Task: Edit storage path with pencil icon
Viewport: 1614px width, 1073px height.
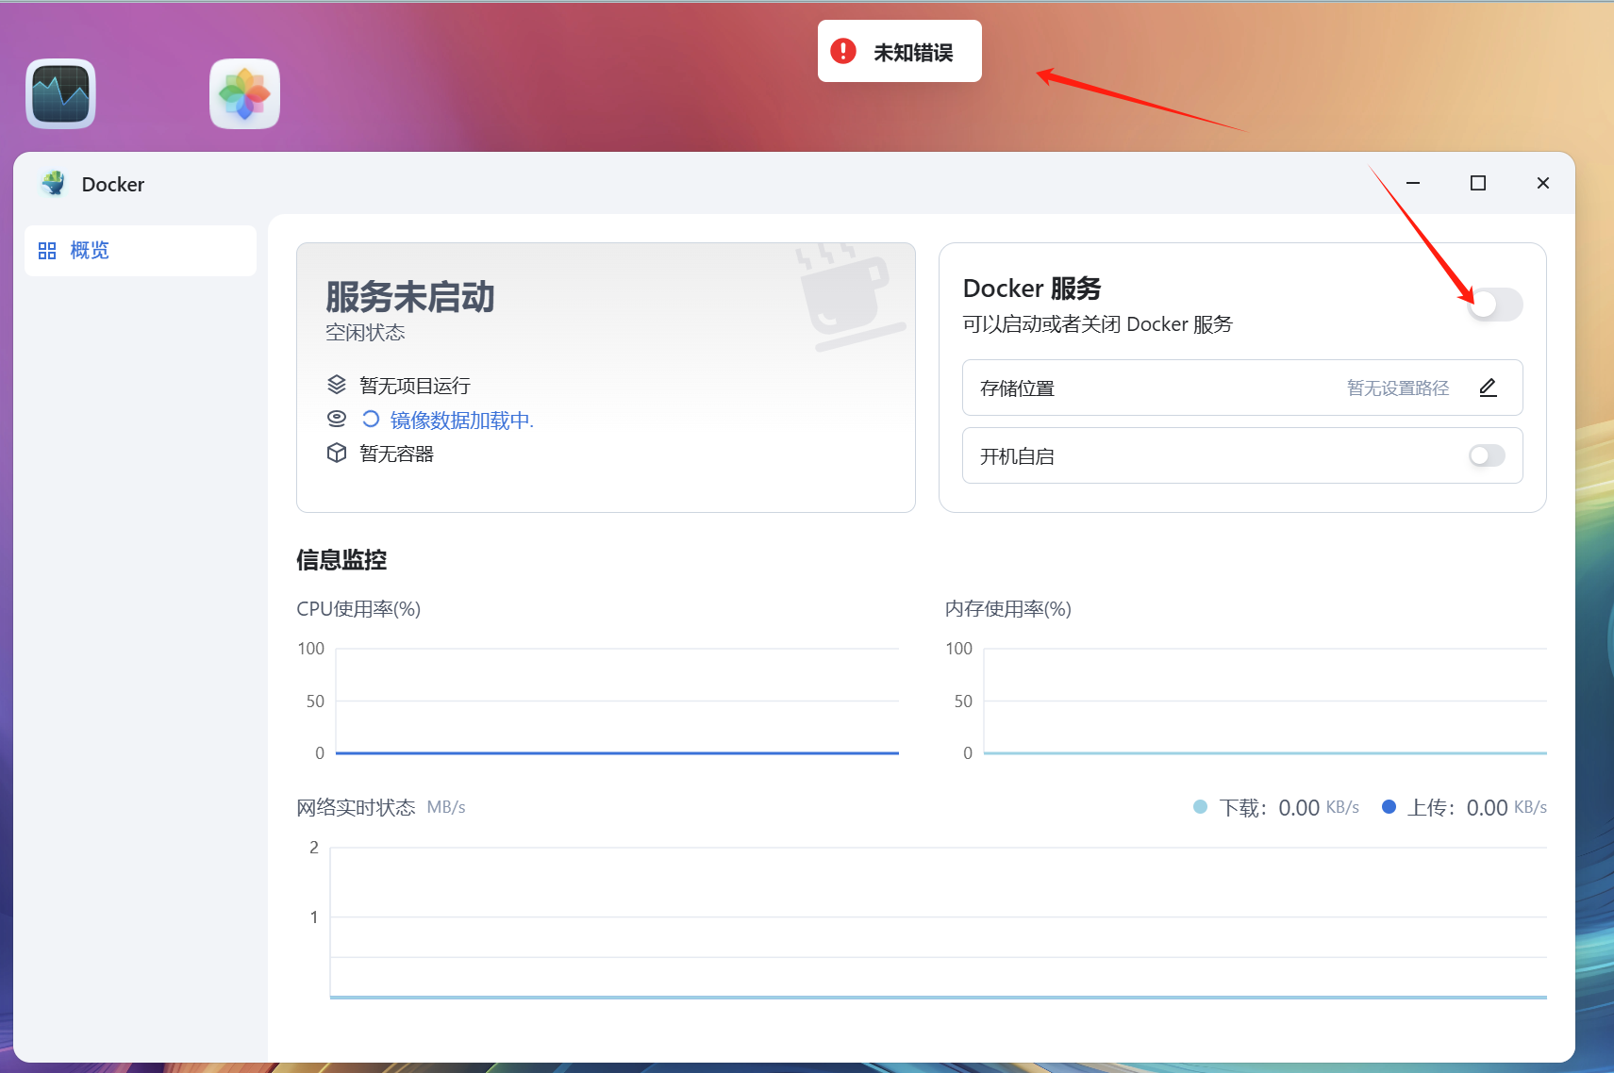Action: pos(1488,388)
